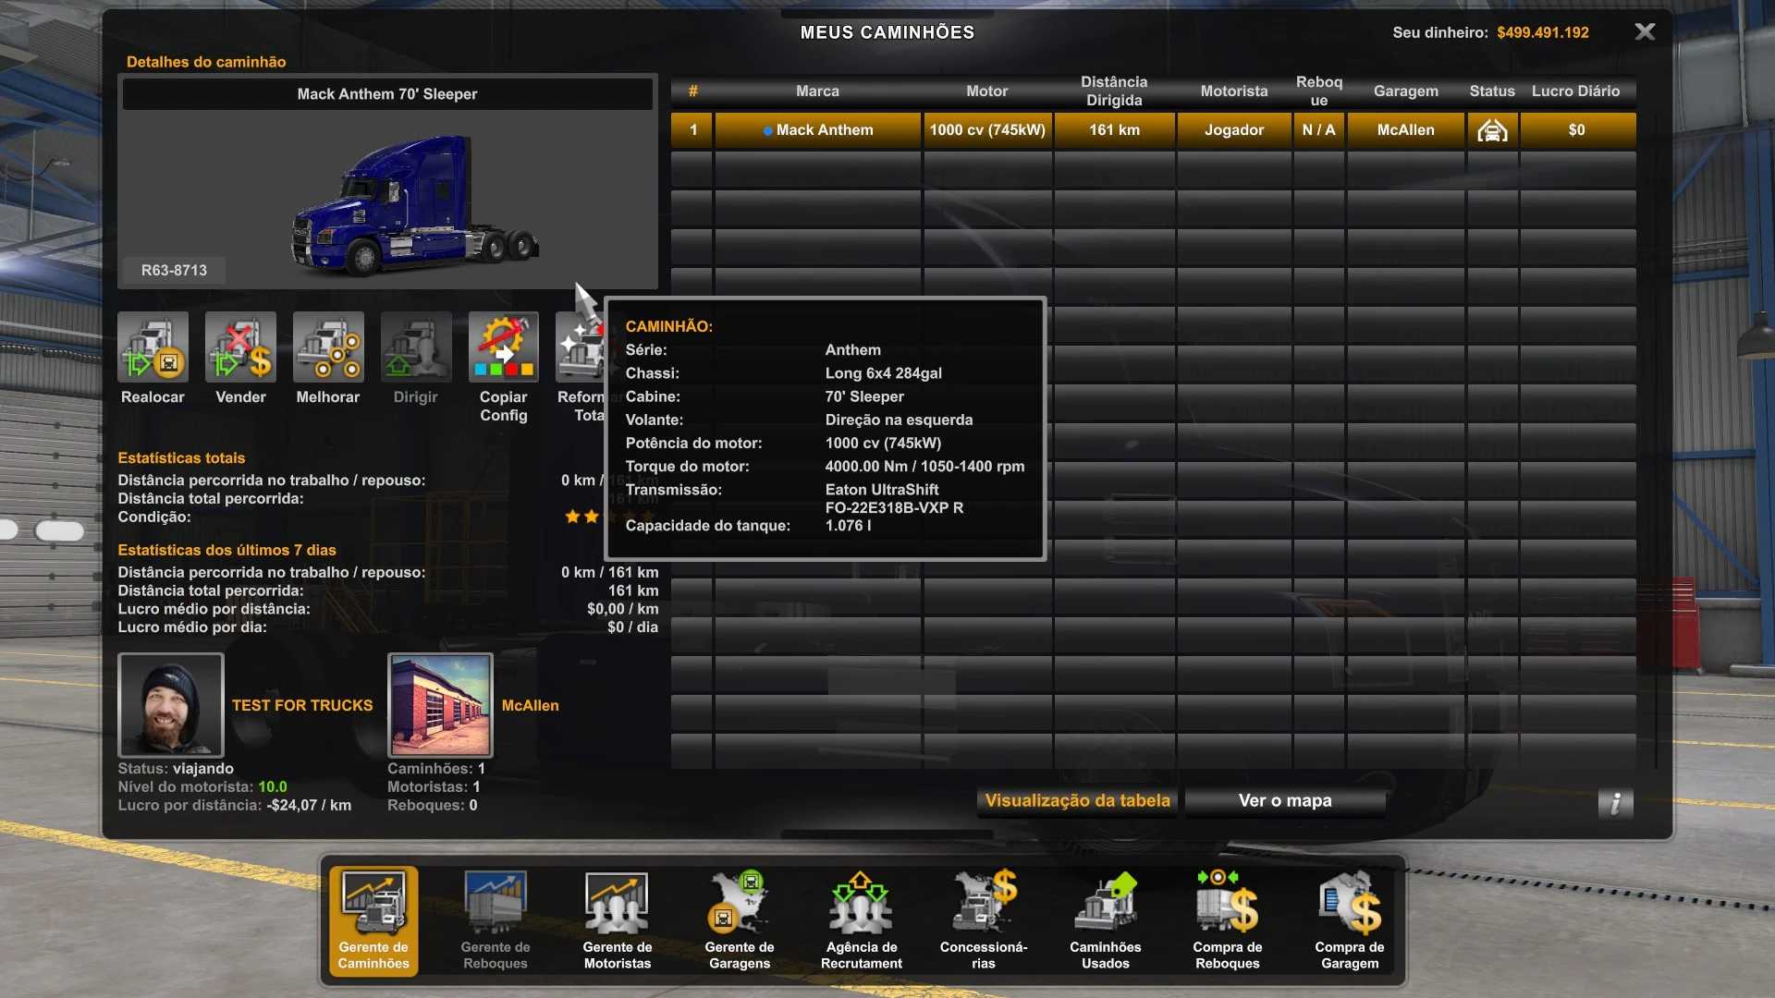This screenshot has height=998, width=1775.
Task: Click the Copiar Config icon
Action: pyautogui.click(x=503, y=347)
